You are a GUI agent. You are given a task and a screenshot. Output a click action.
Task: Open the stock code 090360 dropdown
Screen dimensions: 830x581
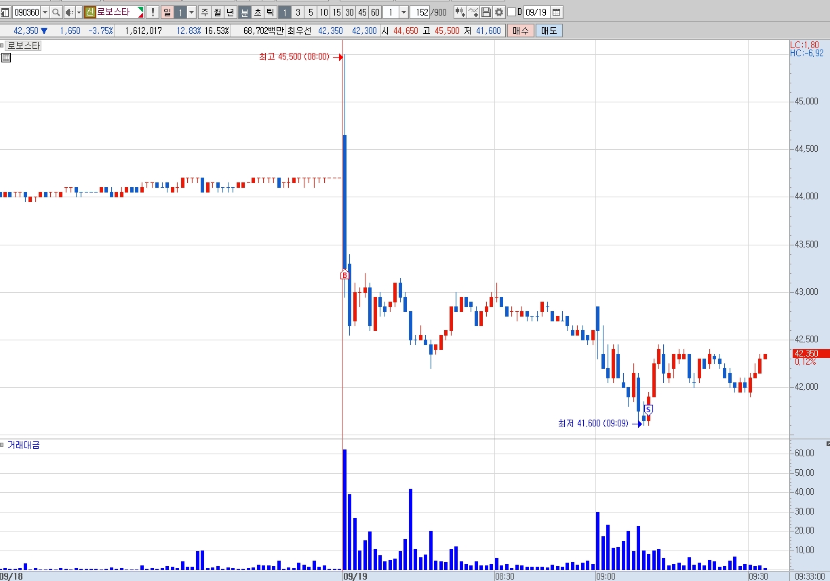pyautogui.click(x=45, y=12)
